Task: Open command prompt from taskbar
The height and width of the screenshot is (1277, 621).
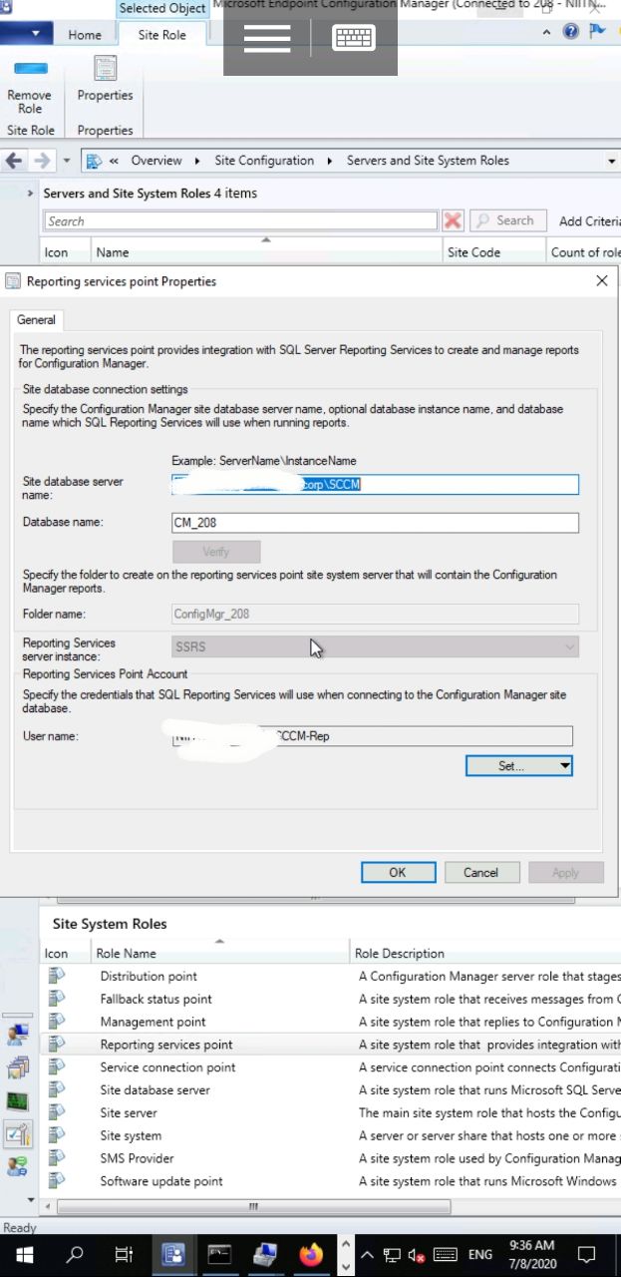Action: click(x=218, y=1254)
